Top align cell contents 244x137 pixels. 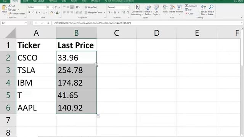(x=64, y=7)
